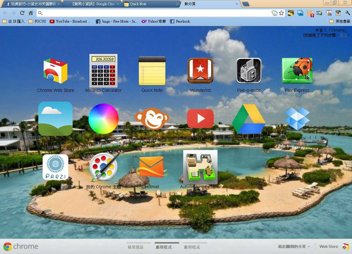Screen dimensions: 352x254
Task: Expand the 其他書籤 bookmarks folder
Action: tap(339, 21)
